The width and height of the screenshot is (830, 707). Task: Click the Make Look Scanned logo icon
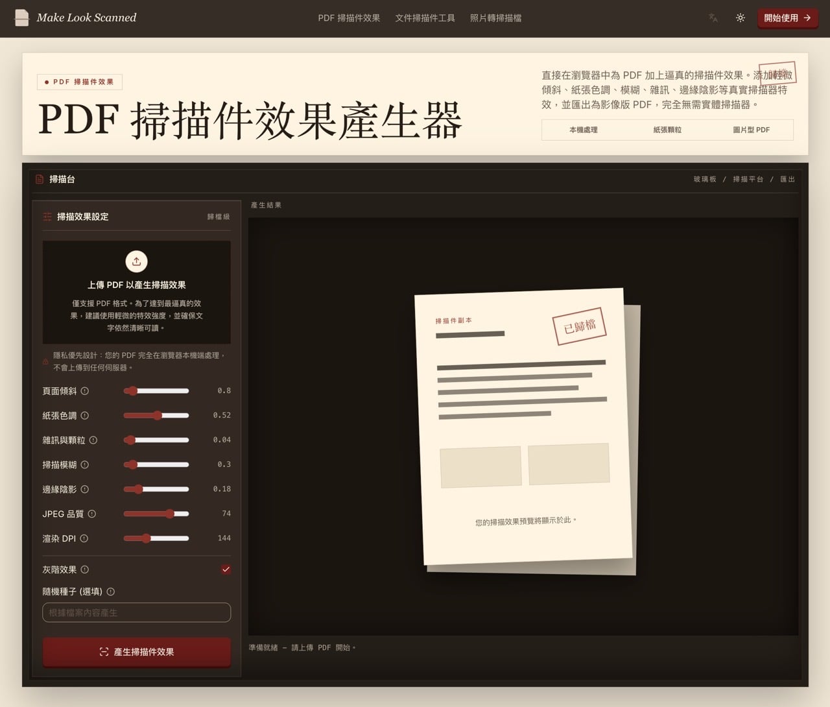point(21,18)
